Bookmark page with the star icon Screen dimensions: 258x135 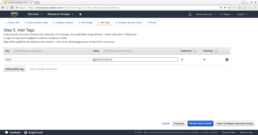tap(229, 8)
